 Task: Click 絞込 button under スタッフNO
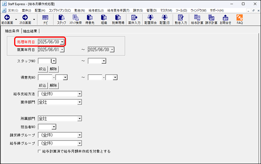point(43,69)
